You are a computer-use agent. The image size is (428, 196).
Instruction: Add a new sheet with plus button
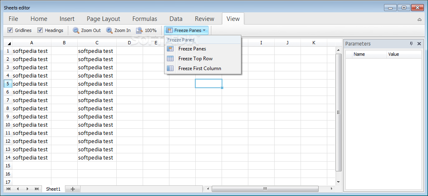[x=73, y=189]
